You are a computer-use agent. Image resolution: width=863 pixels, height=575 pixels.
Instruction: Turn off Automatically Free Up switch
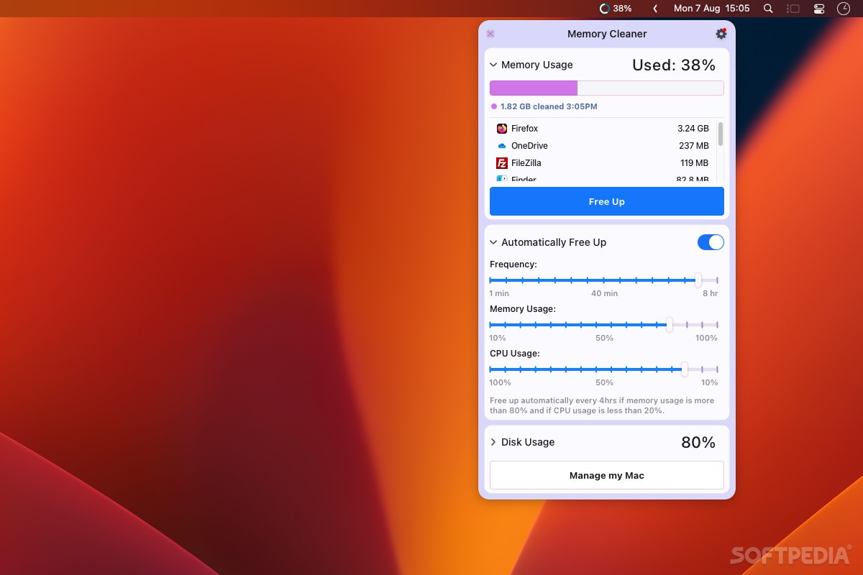pos(711,242)
